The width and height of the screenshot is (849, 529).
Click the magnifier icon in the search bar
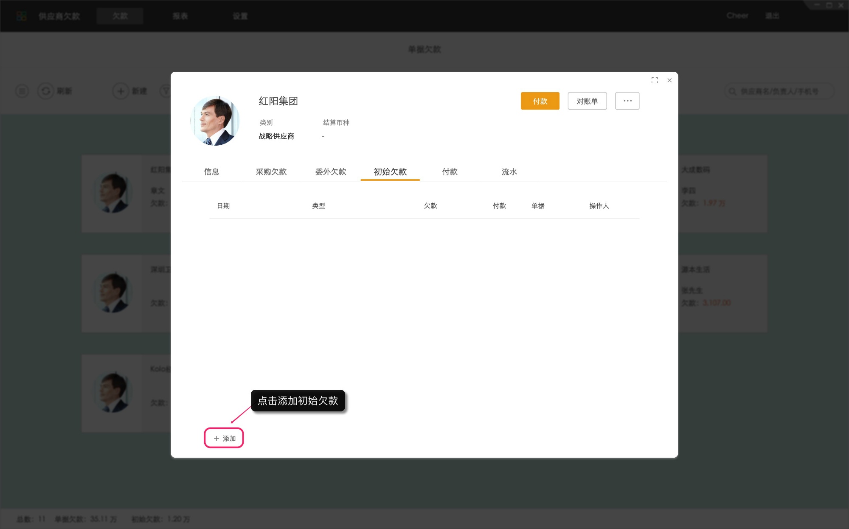pos(732,91)
